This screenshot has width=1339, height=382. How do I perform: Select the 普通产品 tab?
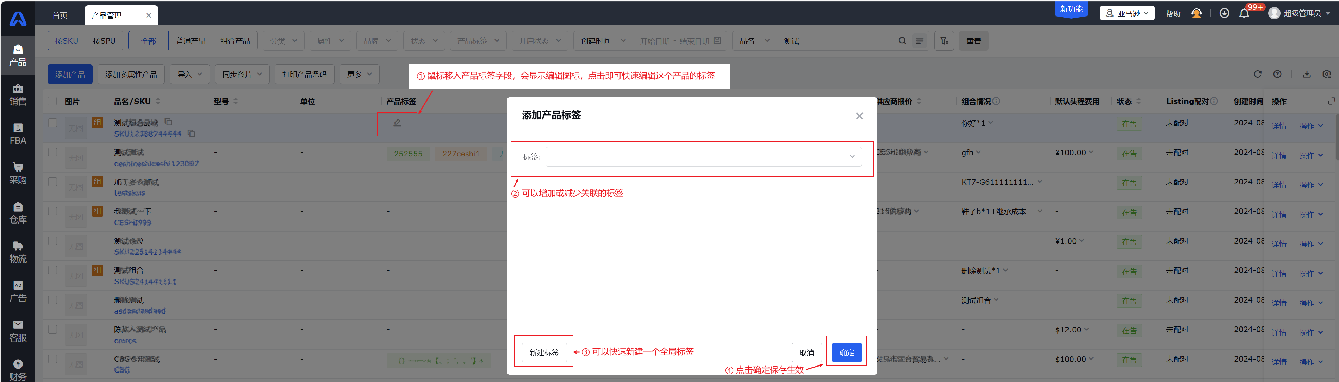pyautogui.click(x=191, y=41)
